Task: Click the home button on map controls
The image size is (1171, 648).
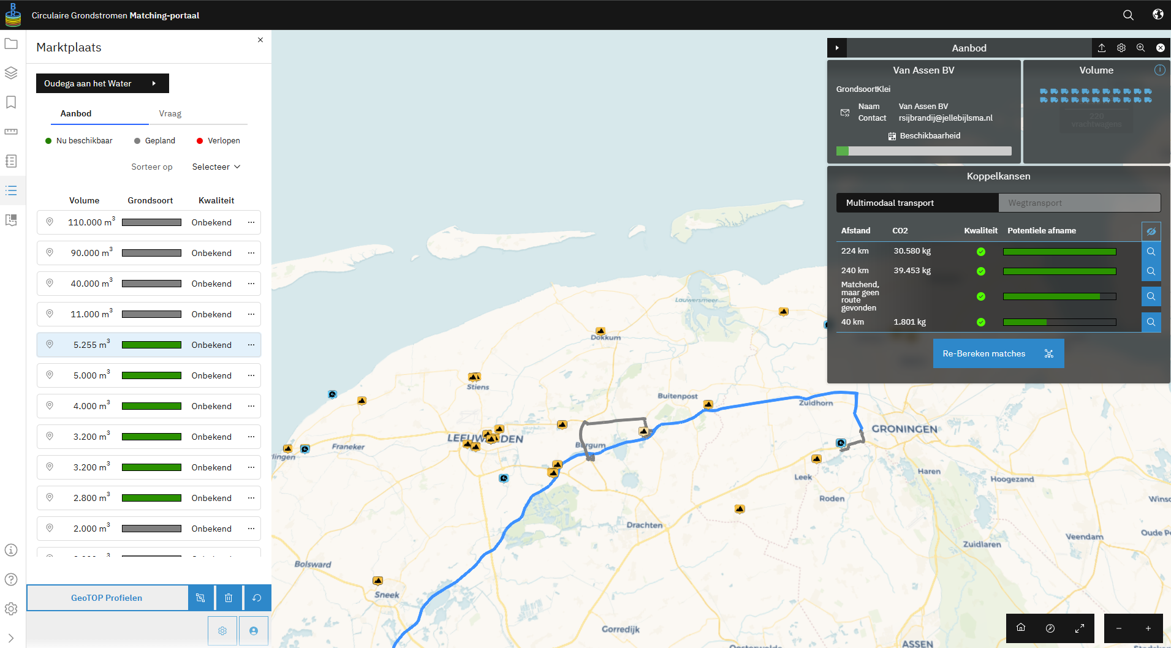Action: pos(1021,628)
